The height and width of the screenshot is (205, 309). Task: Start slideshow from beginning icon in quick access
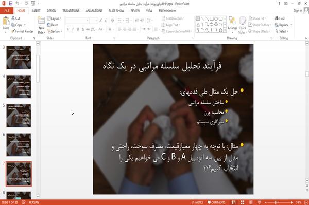pos(33,4)
